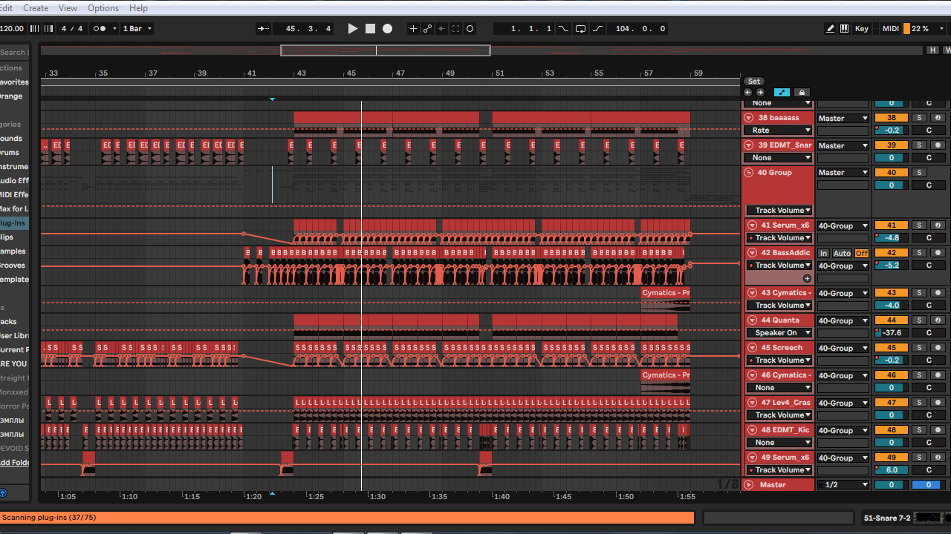Open the Create menu
This screenshot has width=951, height=534.
[36, 8]
